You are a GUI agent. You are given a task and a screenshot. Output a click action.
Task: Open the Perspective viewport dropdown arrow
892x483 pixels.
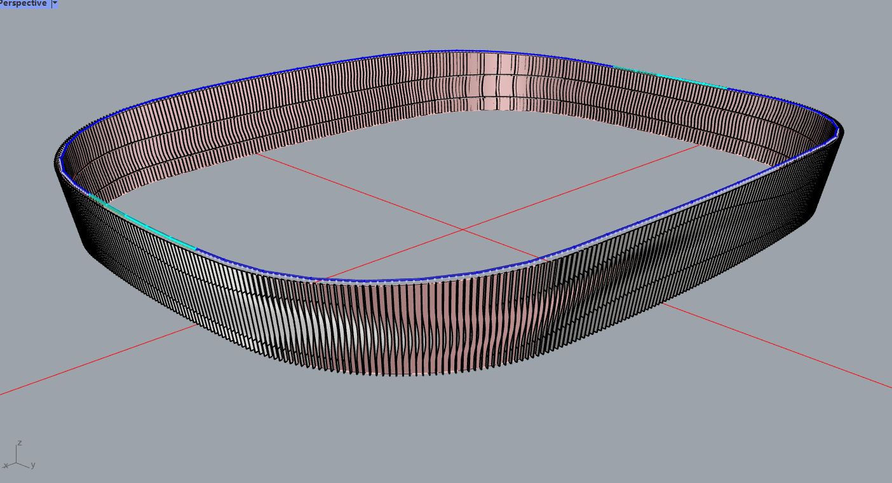55,3
